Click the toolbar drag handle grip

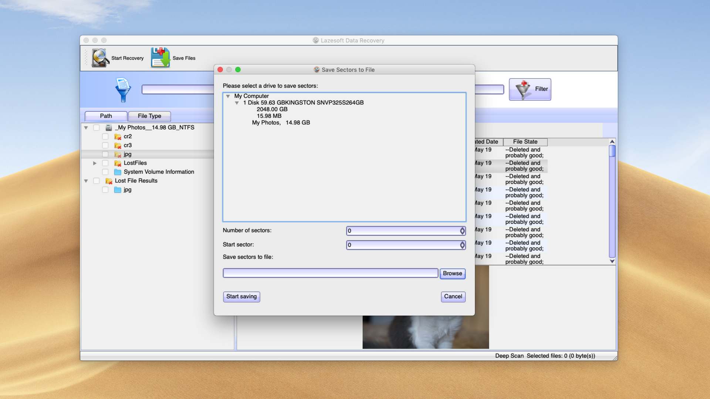pyautogui.click(x=86, y=58)
